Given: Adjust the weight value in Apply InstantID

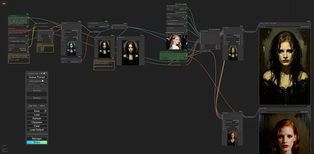Looking at the screenshot, I should click(210, 45).
